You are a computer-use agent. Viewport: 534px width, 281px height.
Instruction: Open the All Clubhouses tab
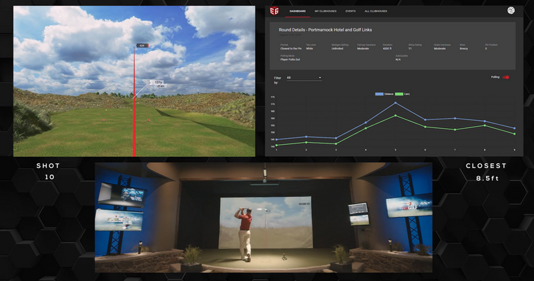[x=376, y=11]
